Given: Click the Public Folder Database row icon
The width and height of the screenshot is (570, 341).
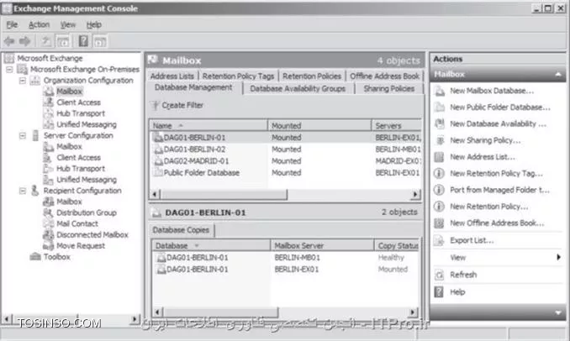Looking at the screenshot, I should coord(159,172).
